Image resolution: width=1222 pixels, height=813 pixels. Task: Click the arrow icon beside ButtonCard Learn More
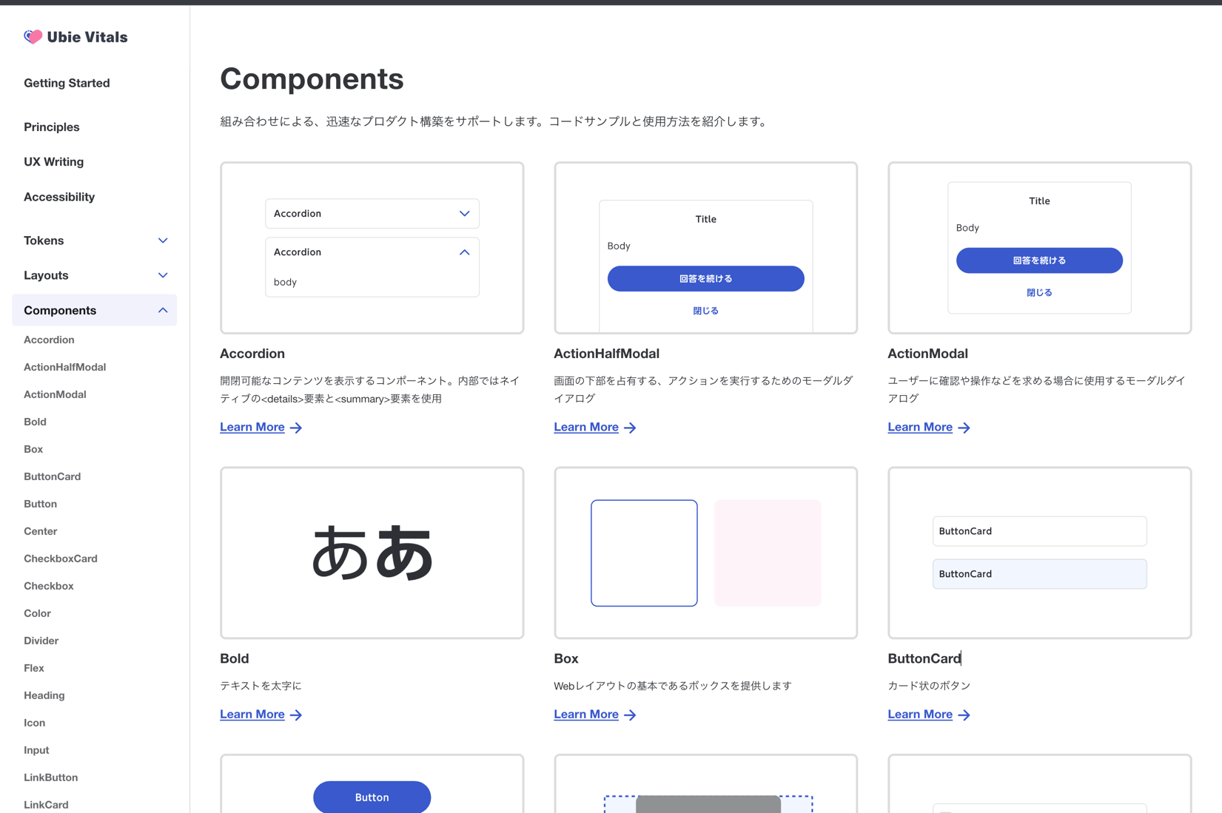964,715
